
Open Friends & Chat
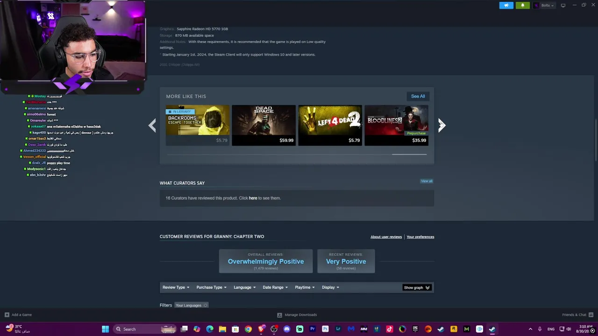pos(577,315)
